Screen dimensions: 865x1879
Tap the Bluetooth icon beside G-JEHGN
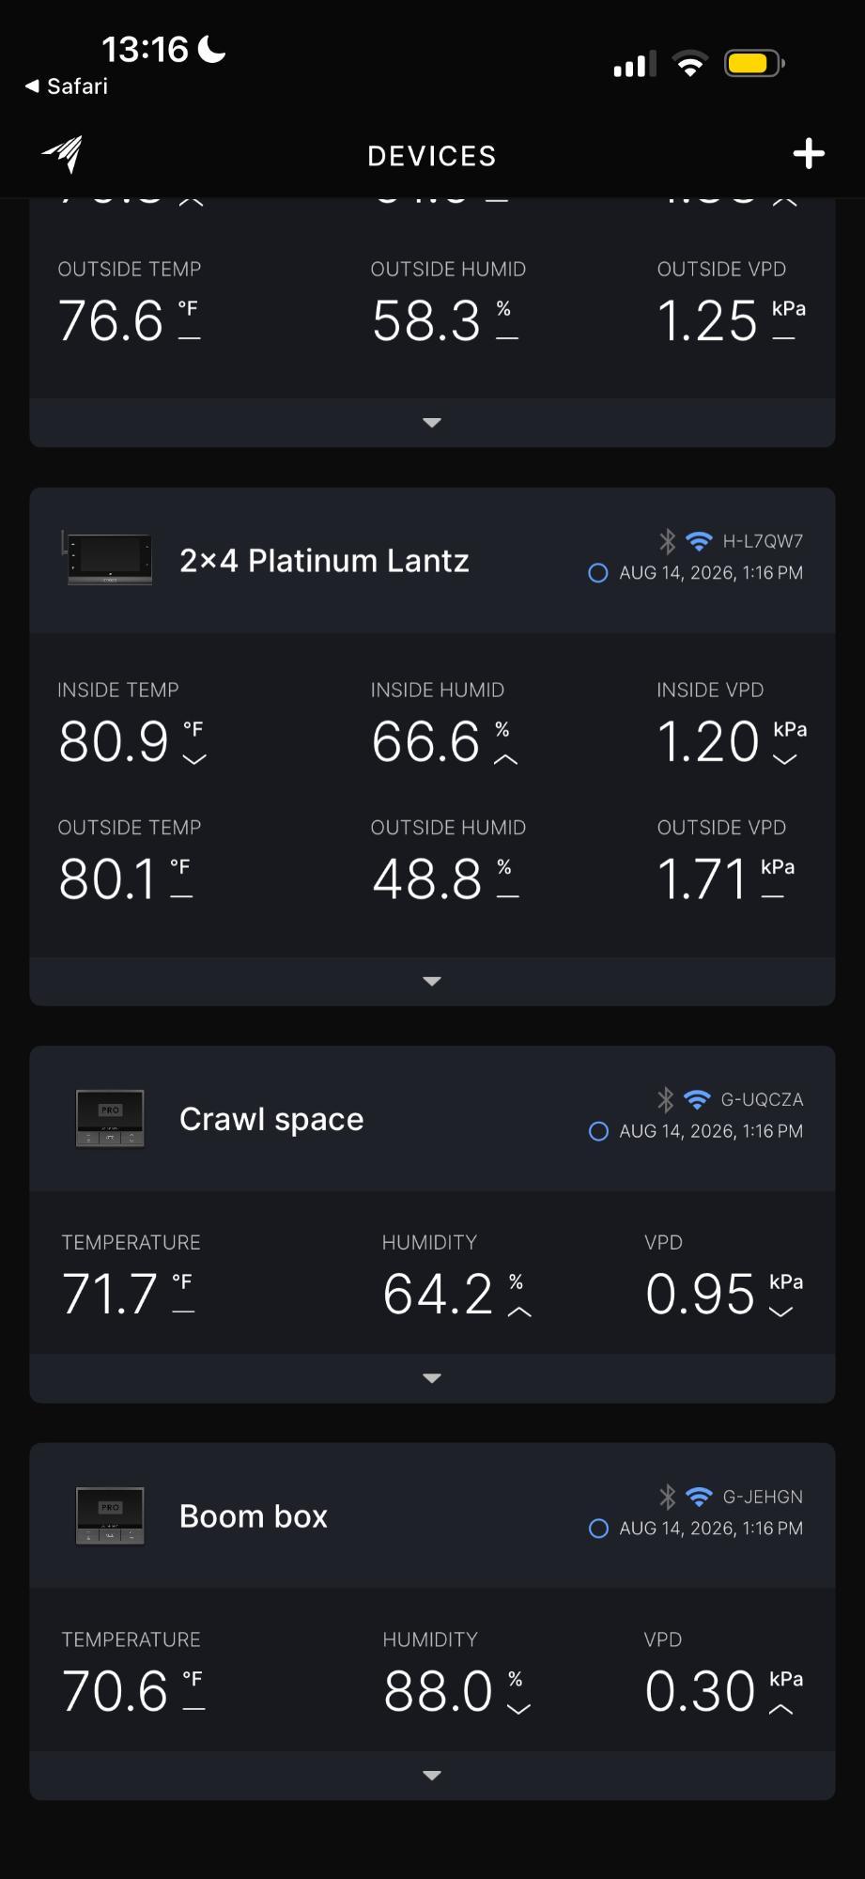click(667, 1497)
